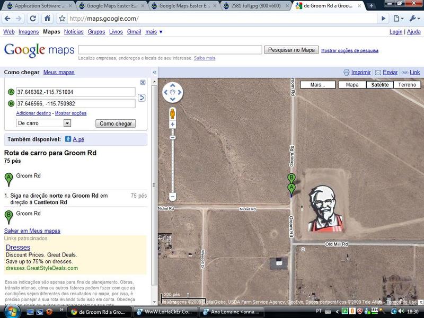Click the Pesquisar no Mapa button
Screen dimensions: 424x318
[x=291, y=50]
